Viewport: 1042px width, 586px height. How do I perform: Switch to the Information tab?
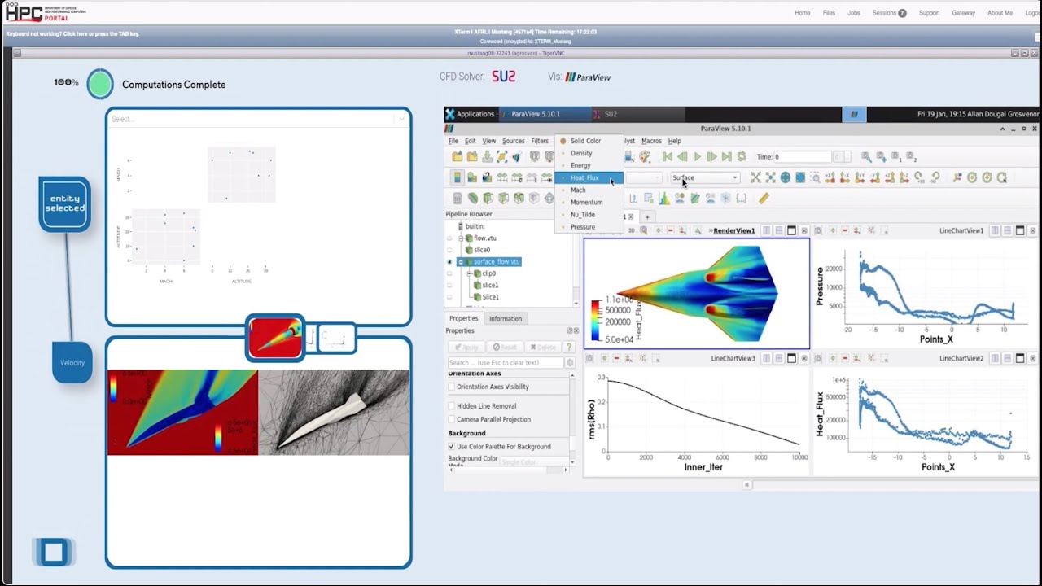tap(506, 318)
